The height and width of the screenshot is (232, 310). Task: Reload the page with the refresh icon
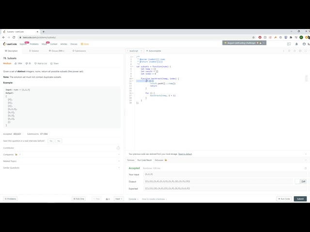pos(14,37)
